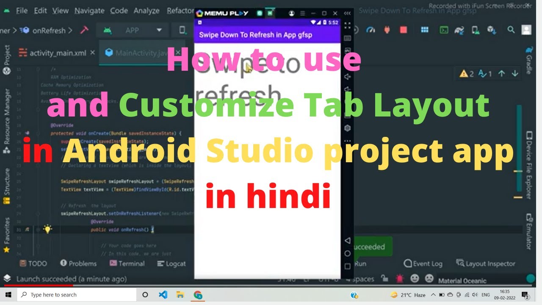Open the View menu
The width and height of the screenshot is (542, 305).
point(61,11)
